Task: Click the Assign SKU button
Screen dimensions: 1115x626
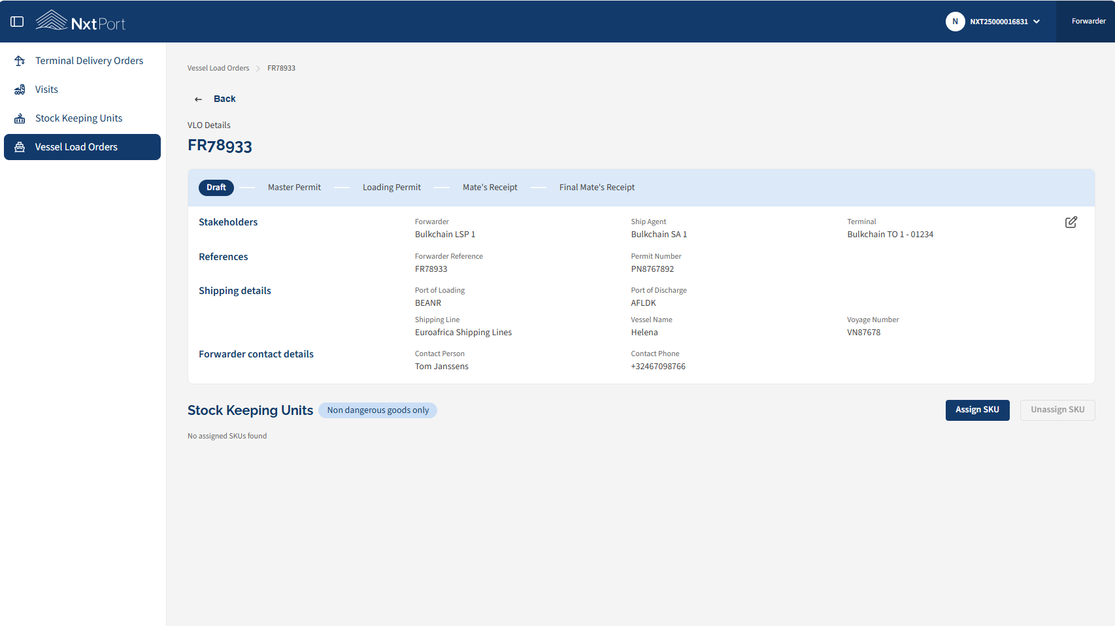Action: click(977, 410)
